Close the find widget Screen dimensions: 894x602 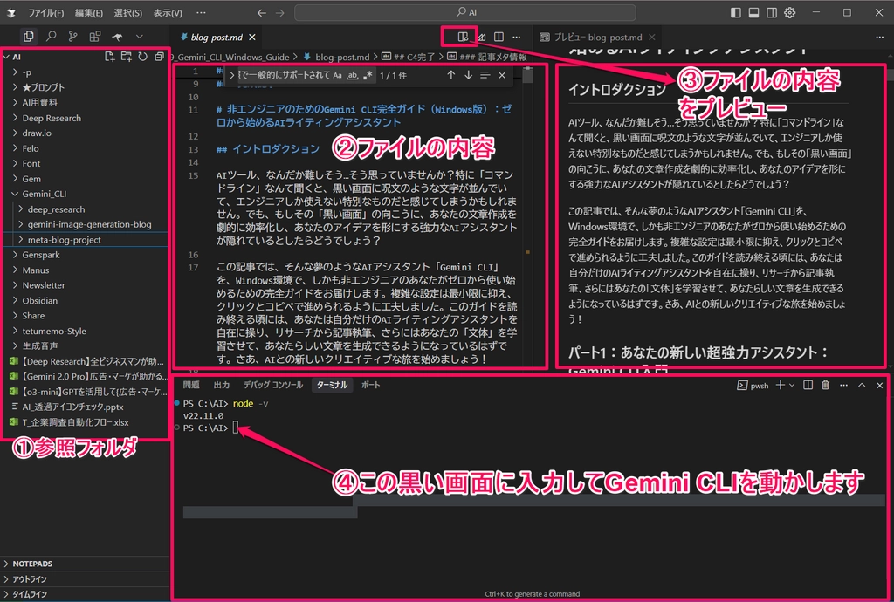click(x=502, y=75)
